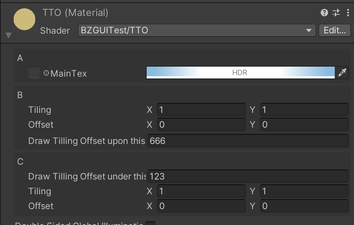Screen dimensions: 354x225
Task: Click the TTO material preview sphere
Action: (x=24, y=20)
